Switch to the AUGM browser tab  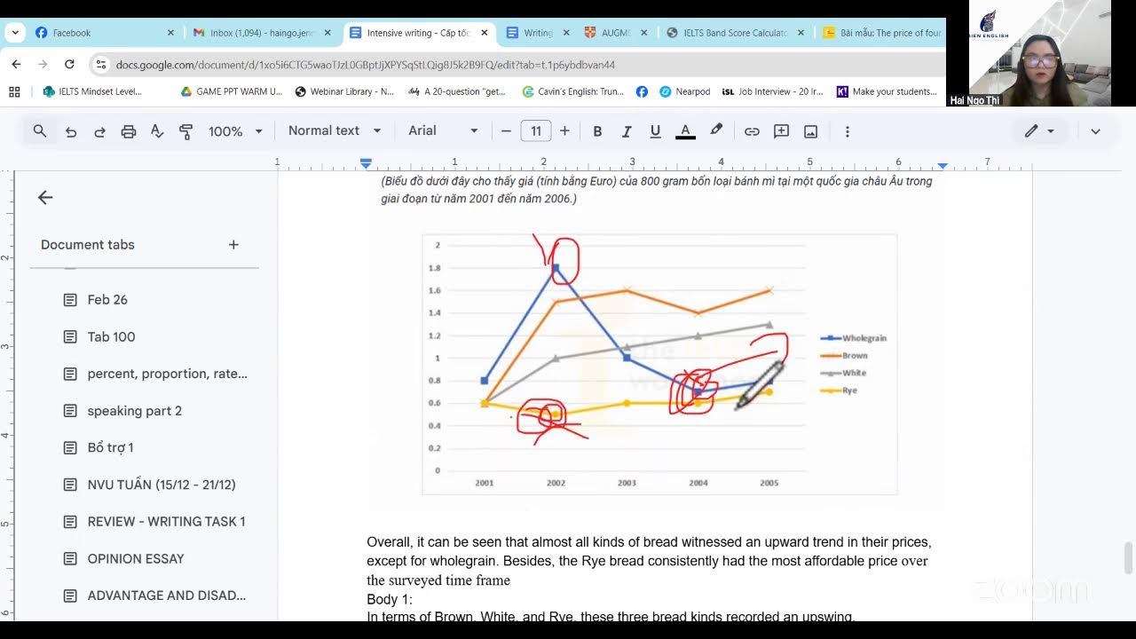point(616,33)
